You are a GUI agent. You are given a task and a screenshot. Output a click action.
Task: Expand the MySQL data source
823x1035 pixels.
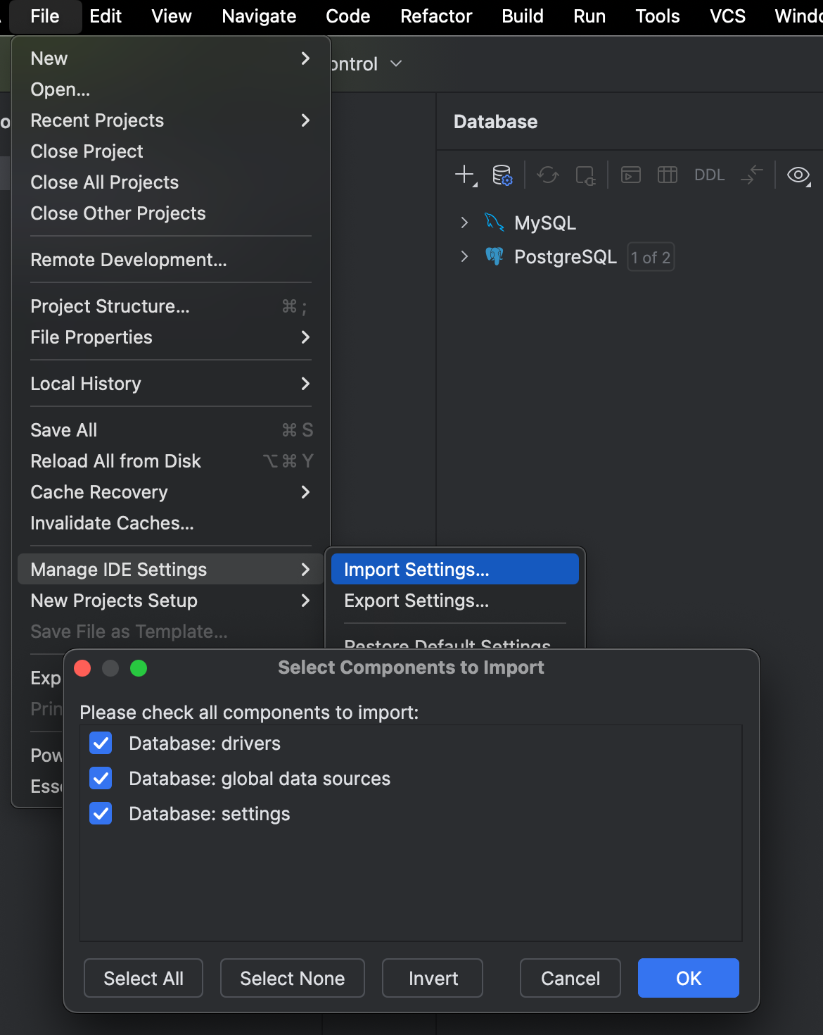click(x=464, y=222)
